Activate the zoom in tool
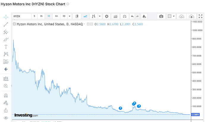The image size is (205, 122). coord(6,86)
